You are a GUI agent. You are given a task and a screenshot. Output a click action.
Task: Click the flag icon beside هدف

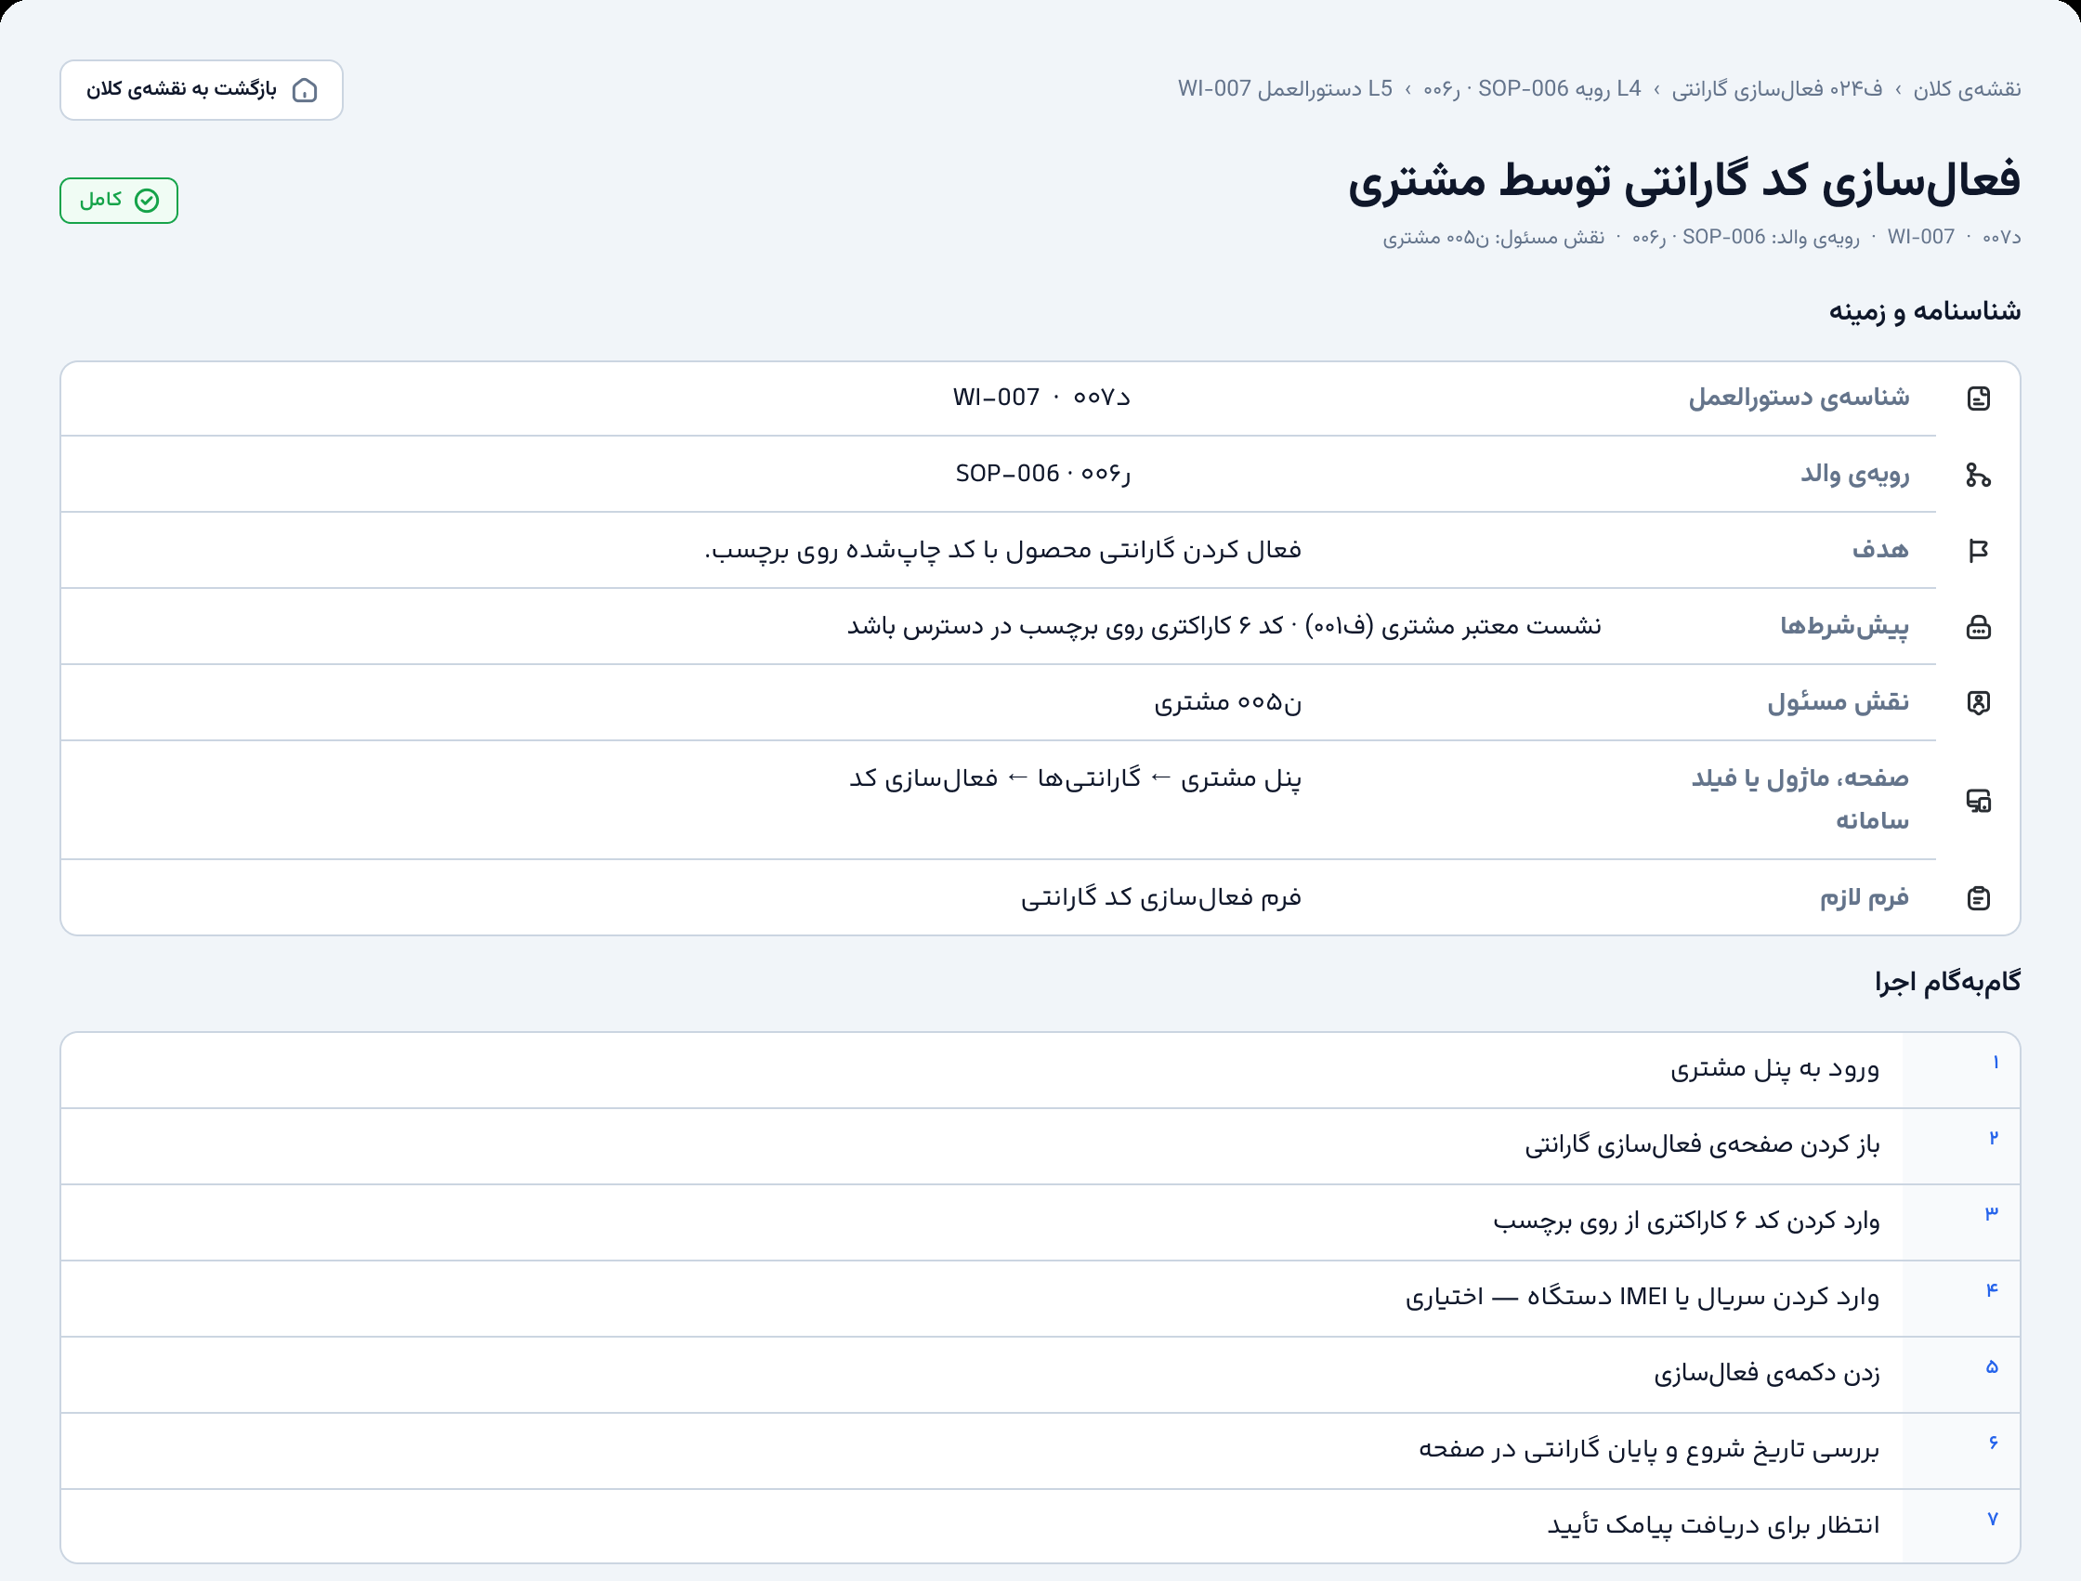(x=1979, y=552)
